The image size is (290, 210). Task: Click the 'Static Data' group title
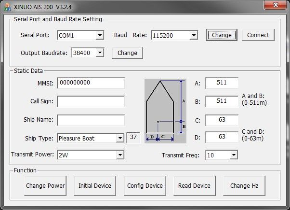click(28, 71)
